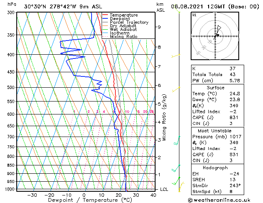The height and width of the screenshot is (203, 263).
Task: Click the 700 hPa wind barb
Action: [177, 140]
